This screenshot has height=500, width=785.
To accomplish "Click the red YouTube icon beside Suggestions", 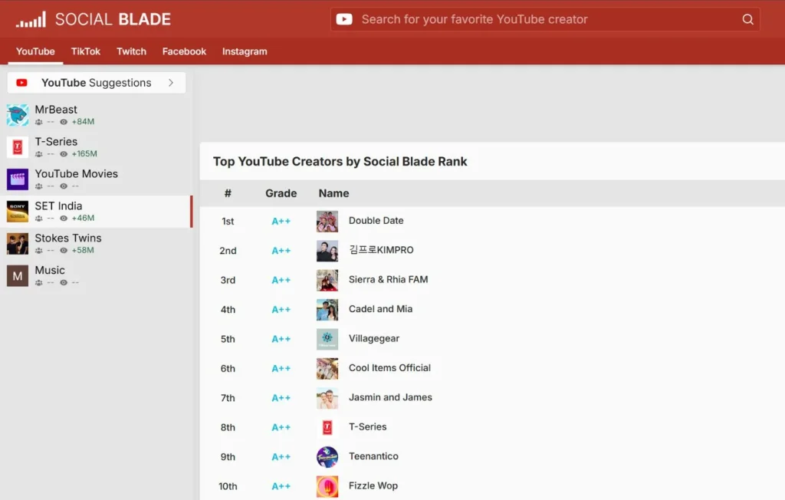I will pos(21,83).
